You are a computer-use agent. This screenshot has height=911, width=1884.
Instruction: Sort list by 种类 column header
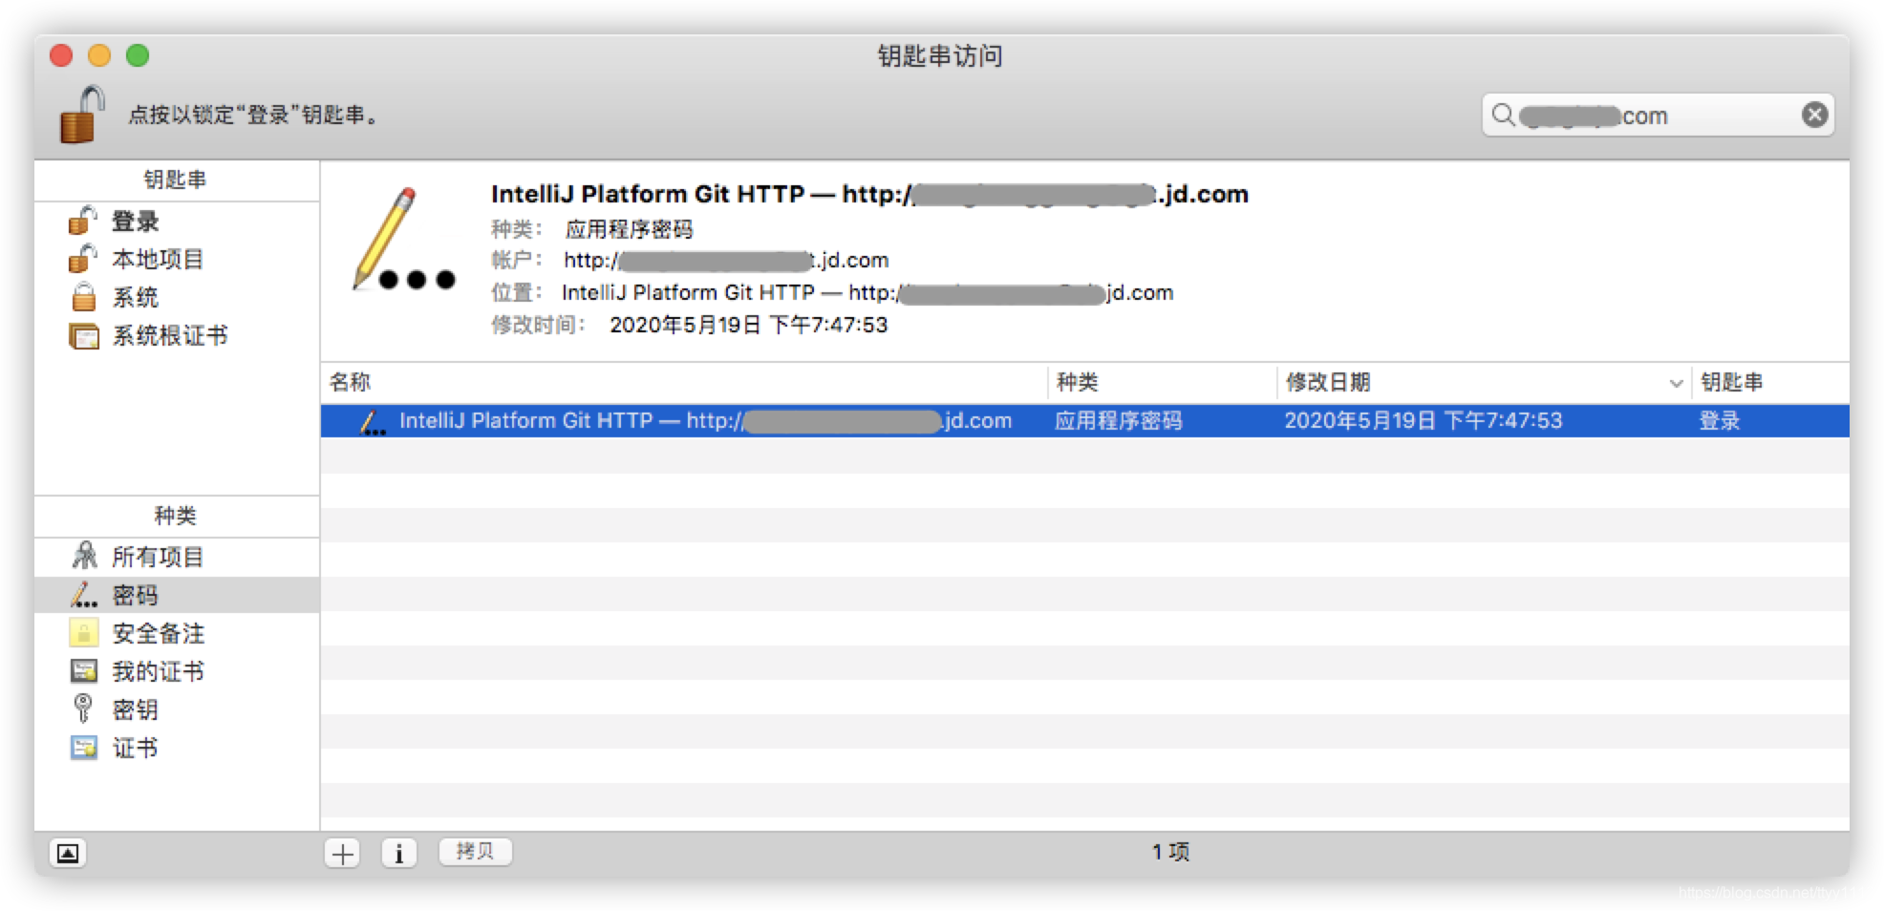tap(1162, 382)
